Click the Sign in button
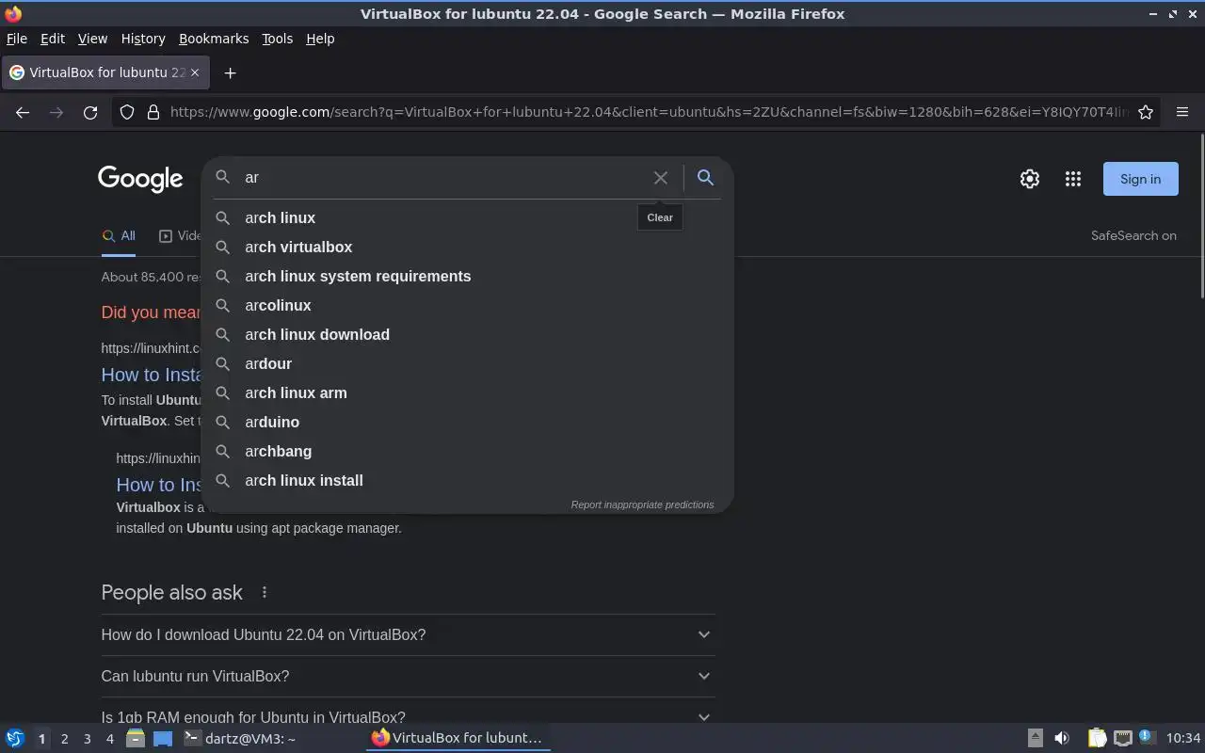This screenshot has width=1205, height=753. click(x=1140, y=179)
